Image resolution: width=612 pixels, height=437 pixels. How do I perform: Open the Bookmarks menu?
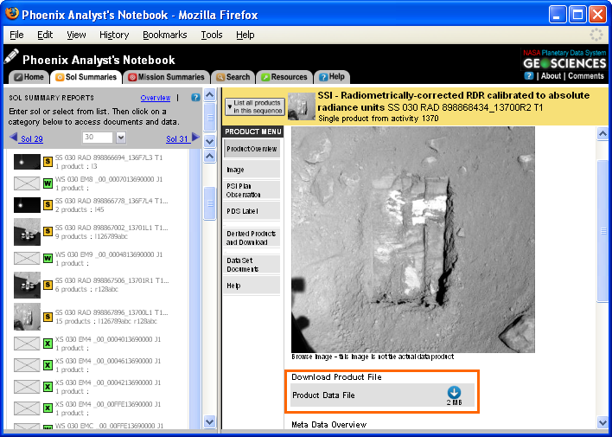click(165, 35)
